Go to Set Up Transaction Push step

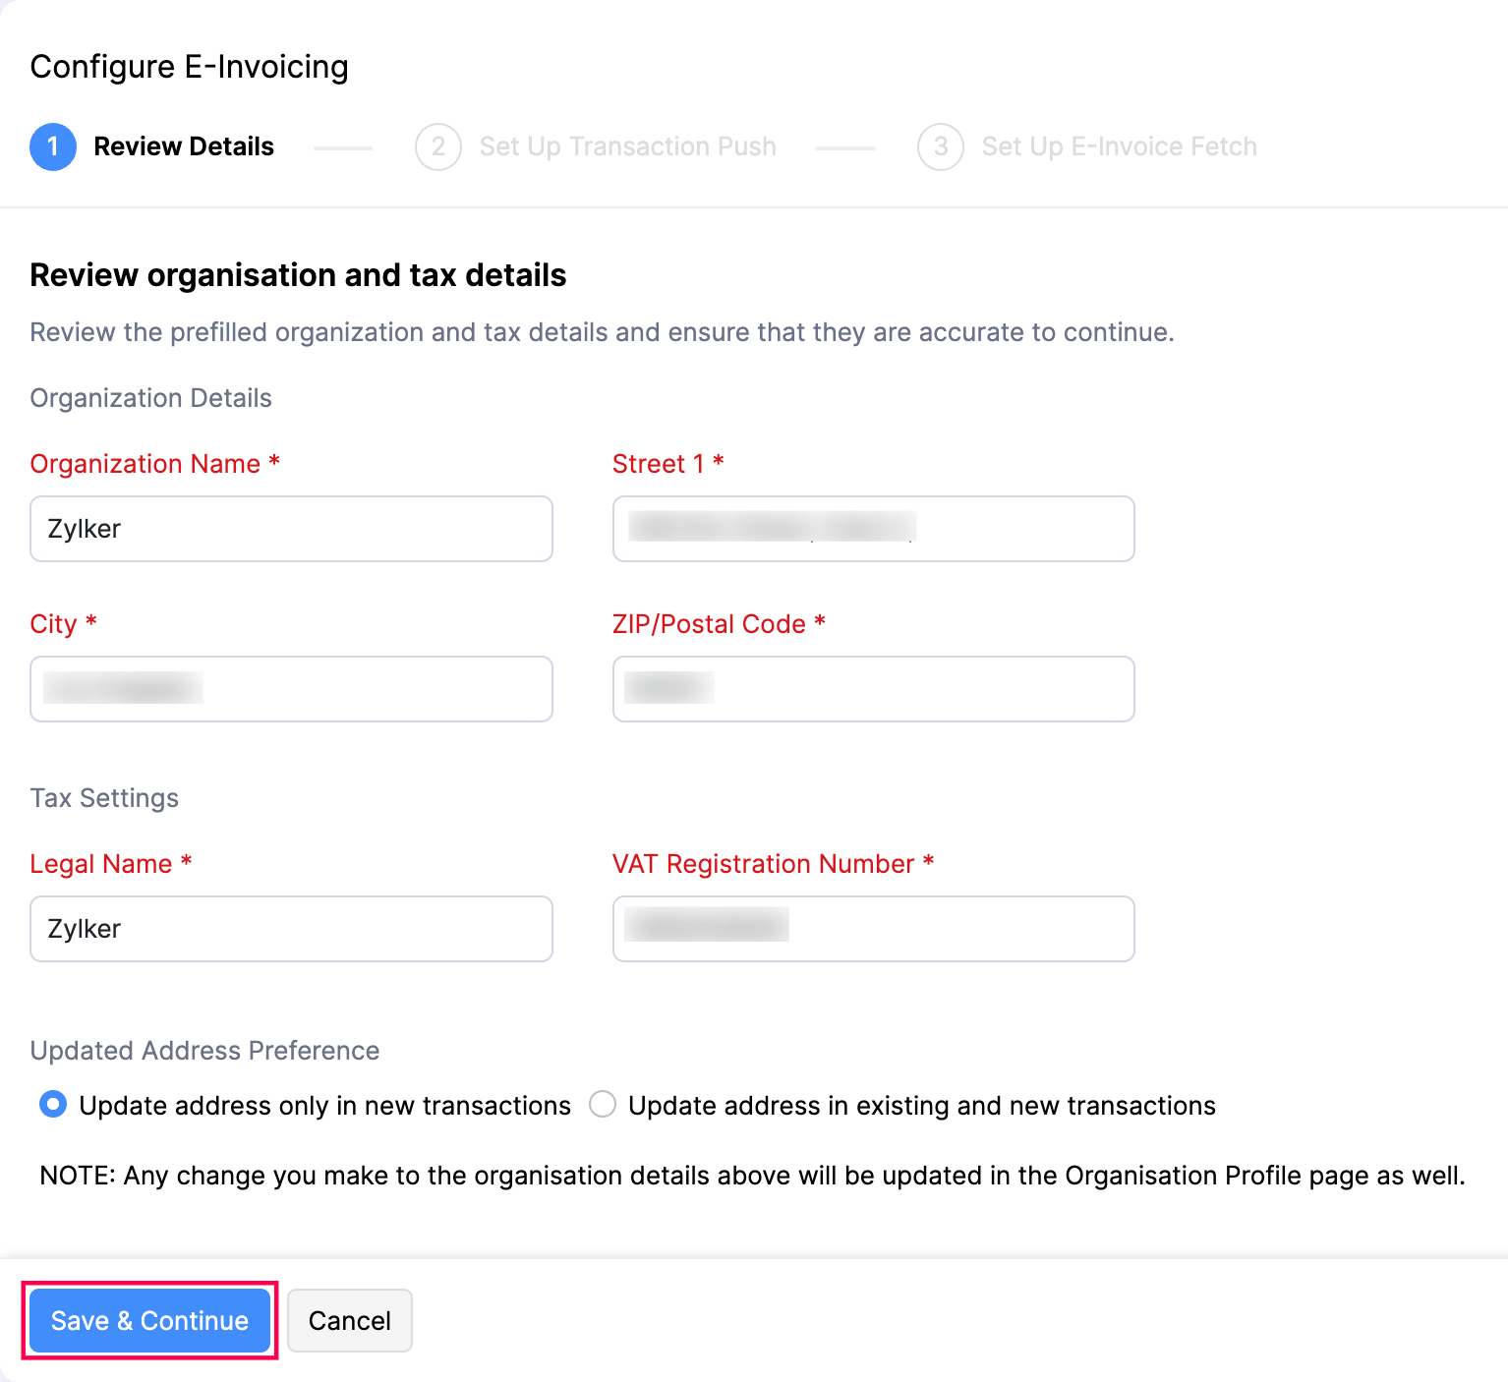pos(627,146)
